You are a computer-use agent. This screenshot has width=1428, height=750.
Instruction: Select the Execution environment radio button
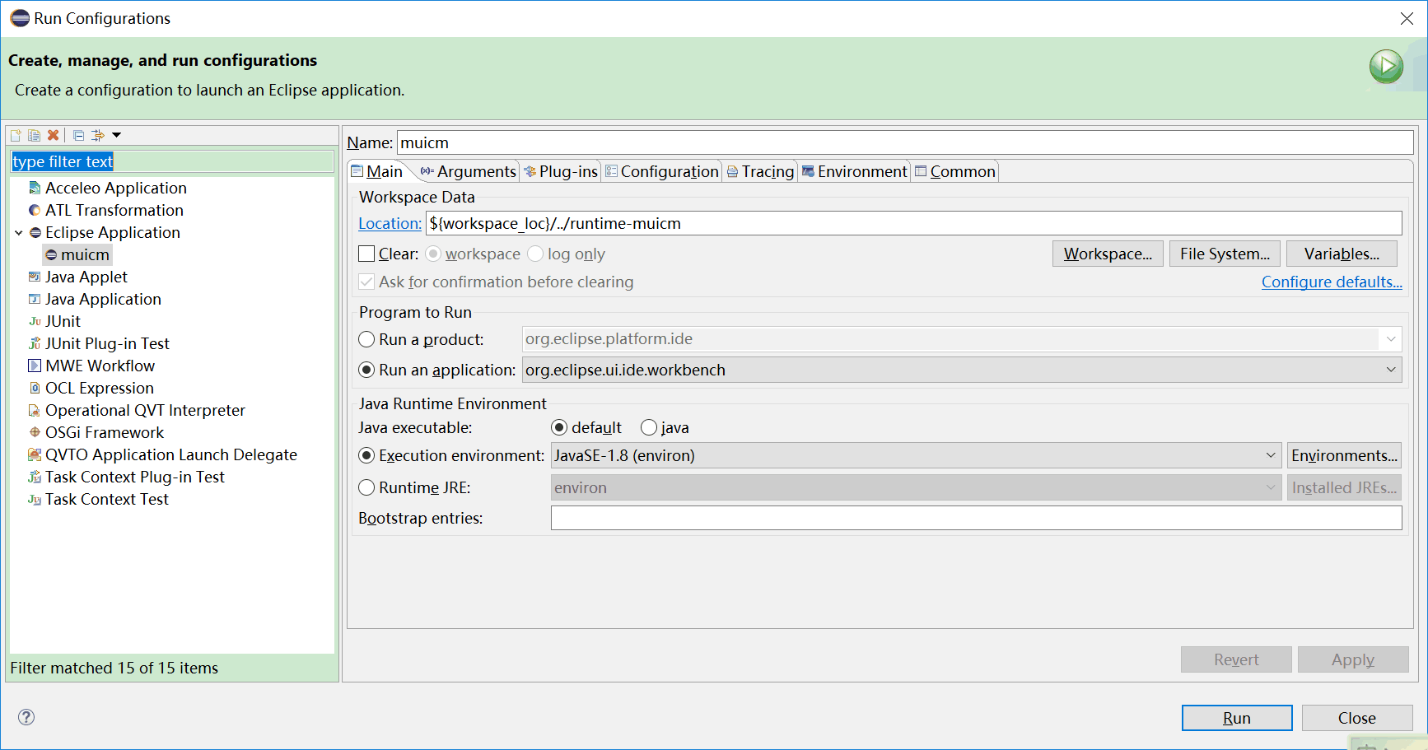pyautogui.click(x=366, y=455)
